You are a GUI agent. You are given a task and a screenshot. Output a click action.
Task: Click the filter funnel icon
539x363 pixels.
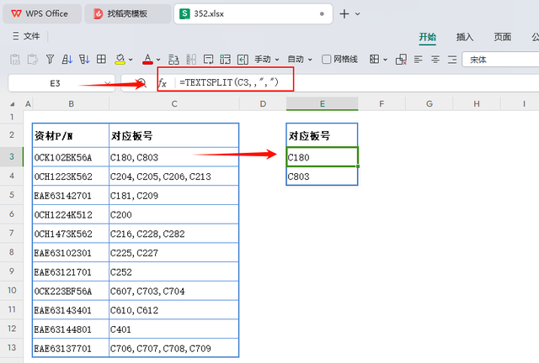pyautogui.click(x=51, y=60)
